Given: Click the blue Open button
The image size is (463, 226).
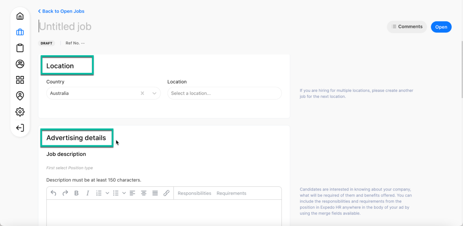Looking at the screenshot, I should coord(441,27).
